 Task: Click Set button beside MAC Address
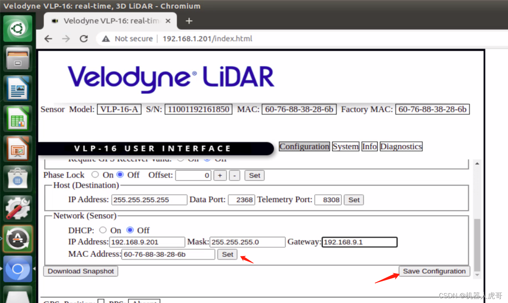[x=227, y=254]
